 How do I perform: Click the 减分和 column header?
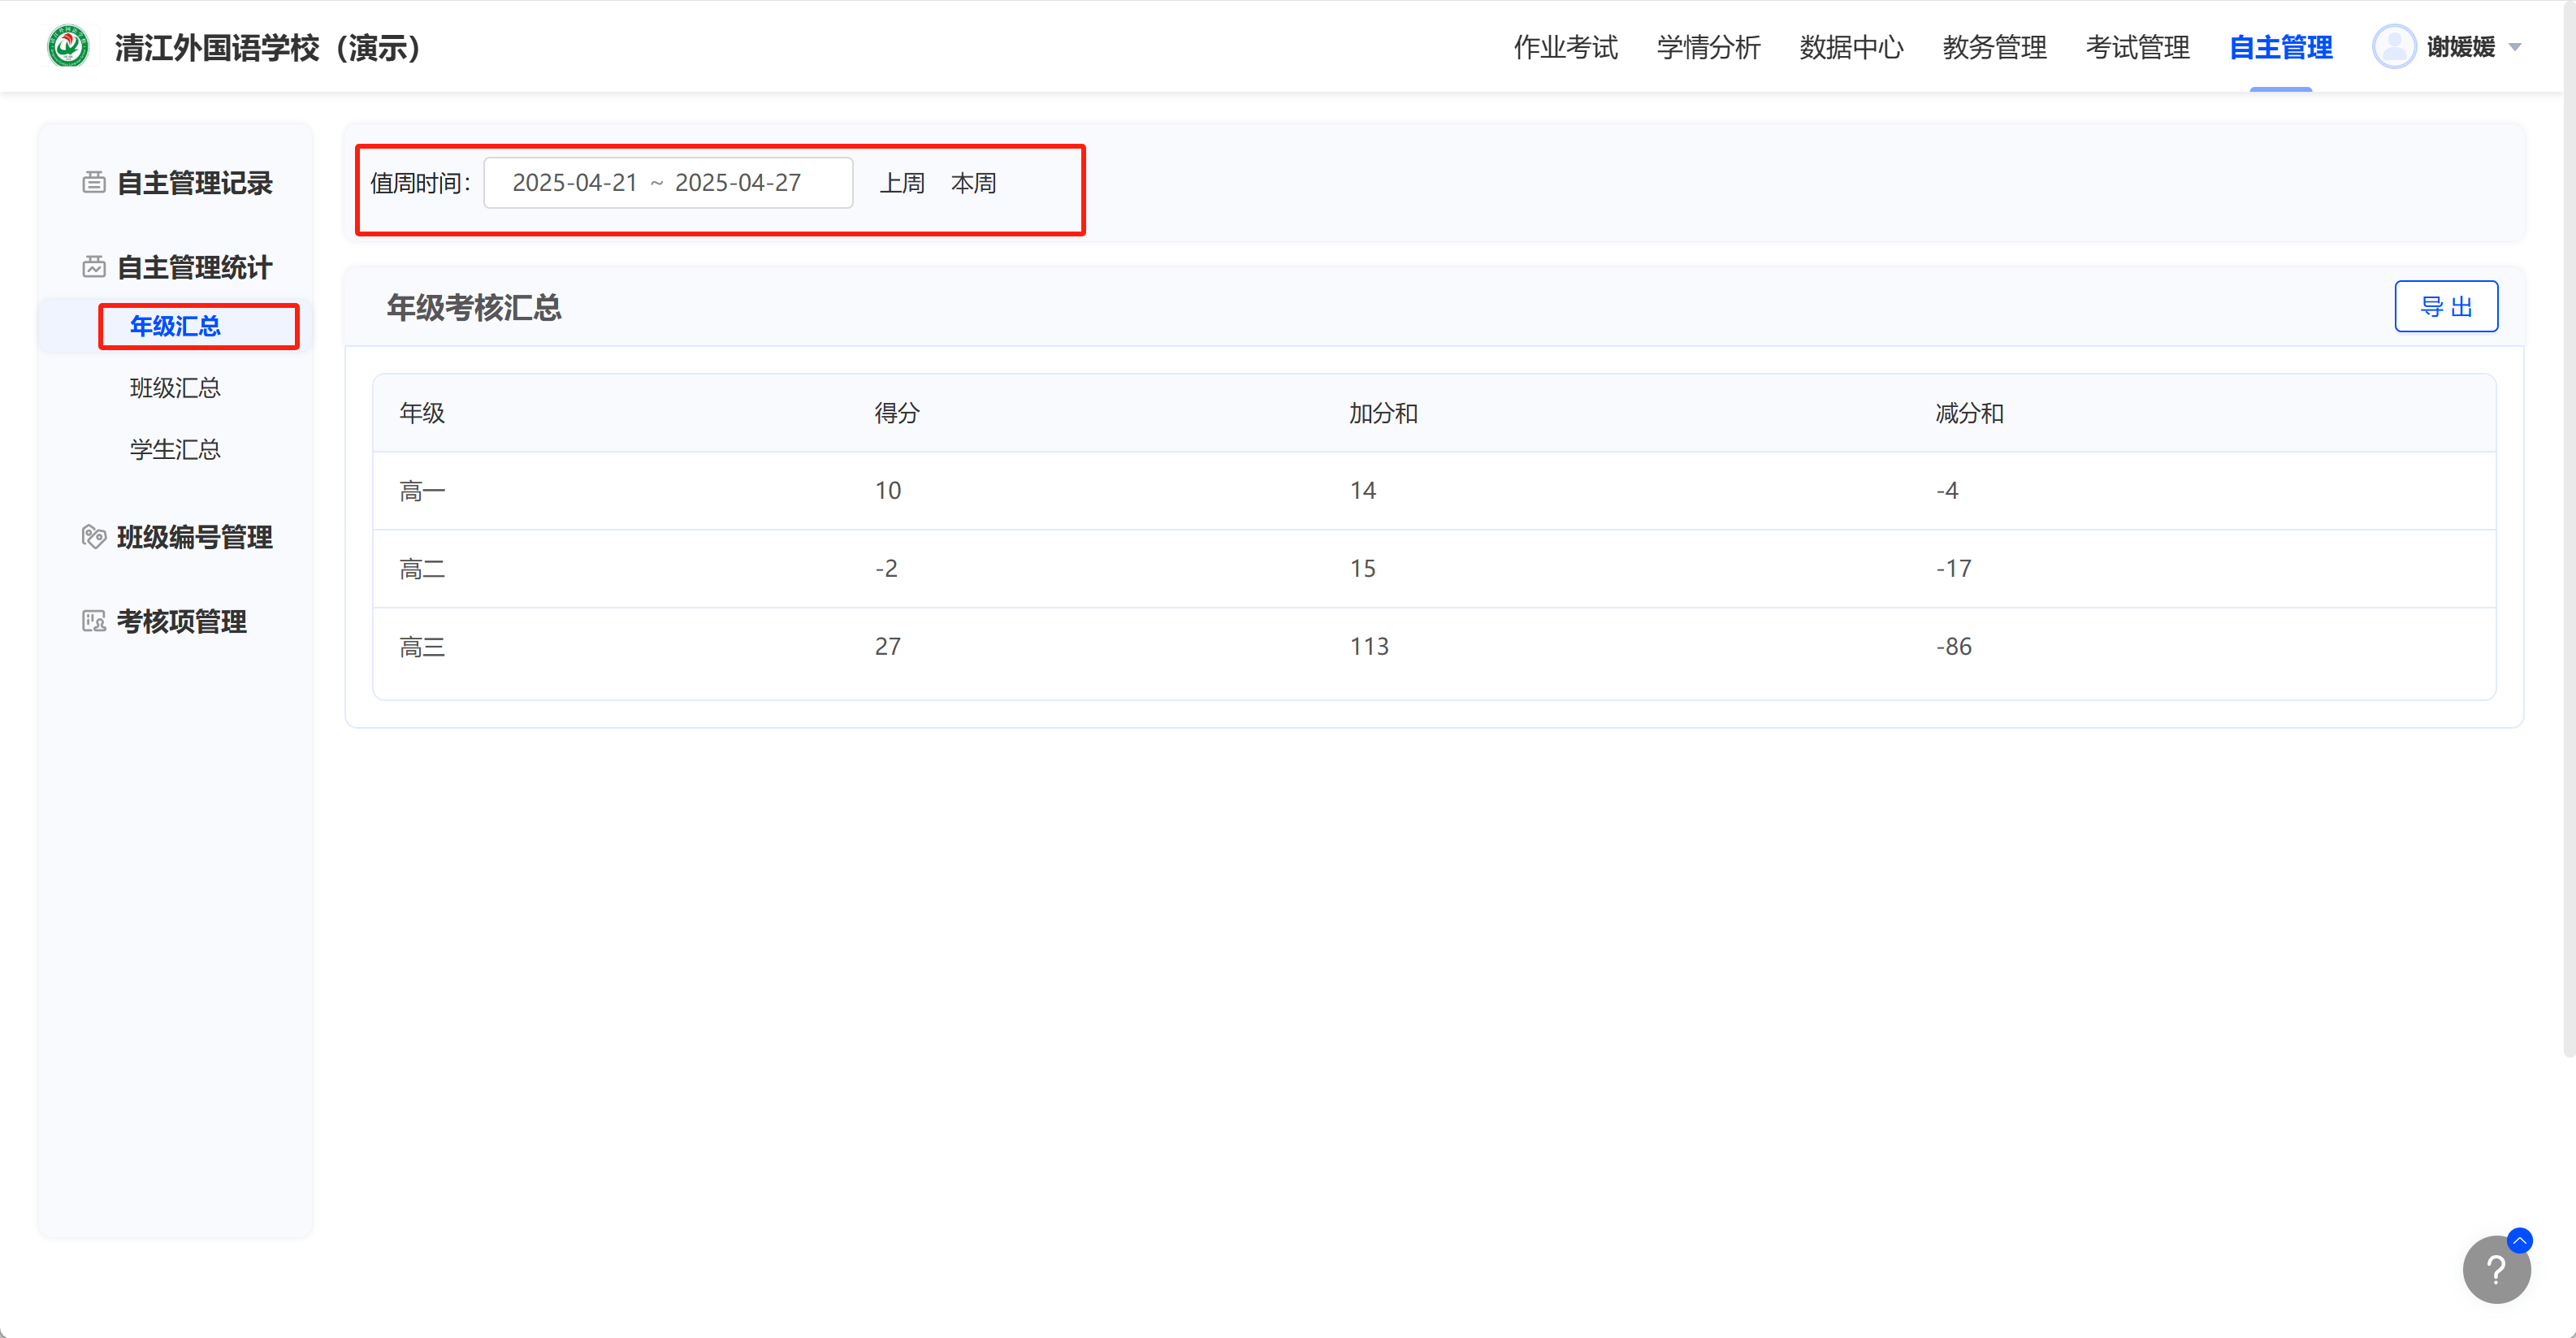1969,413
